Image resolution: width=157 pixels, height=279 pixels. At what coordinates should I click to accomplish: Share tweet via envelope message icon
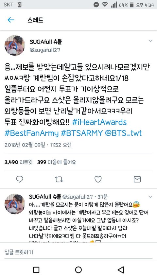coord(137,179)
